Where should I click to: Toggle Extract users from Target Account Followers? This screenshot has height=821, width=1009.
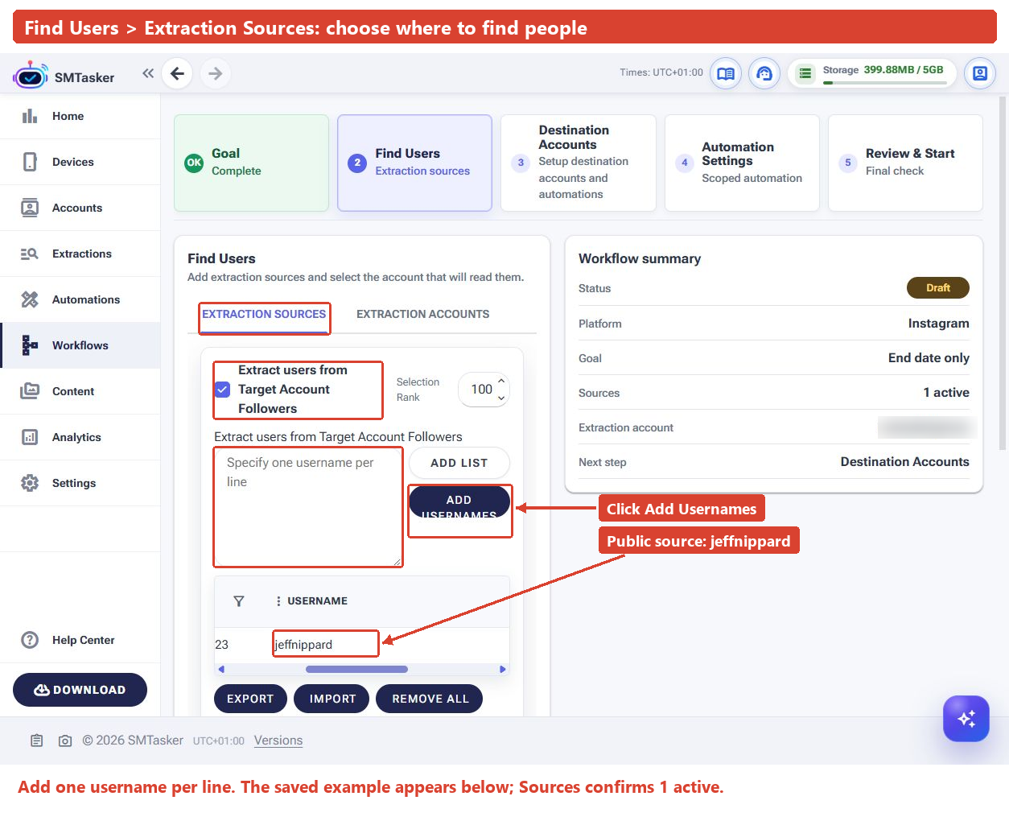click(223, 390)
